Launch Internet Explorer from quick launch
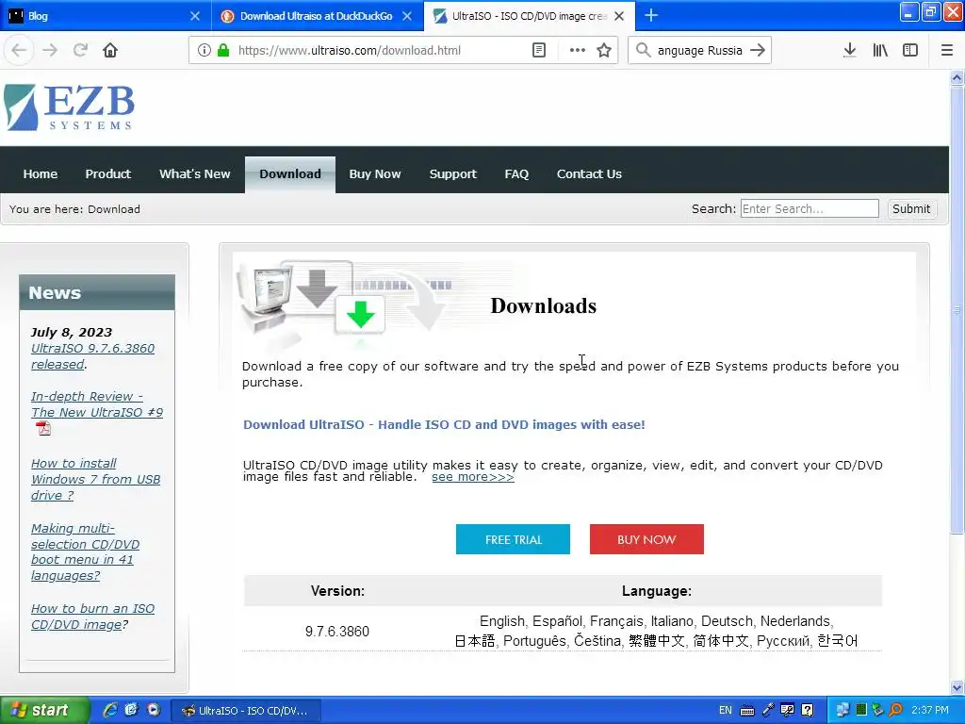This screenshot has width=965, height=724. (110, 710)
